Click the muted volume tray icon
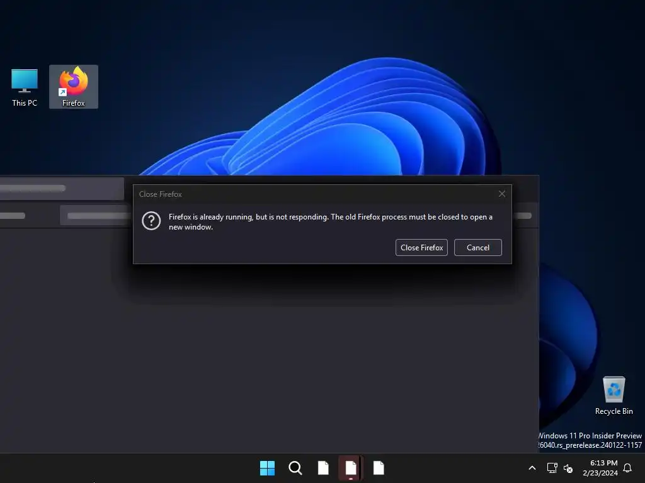This screenshot has height=483, width=645. click(x=568, y=468)
